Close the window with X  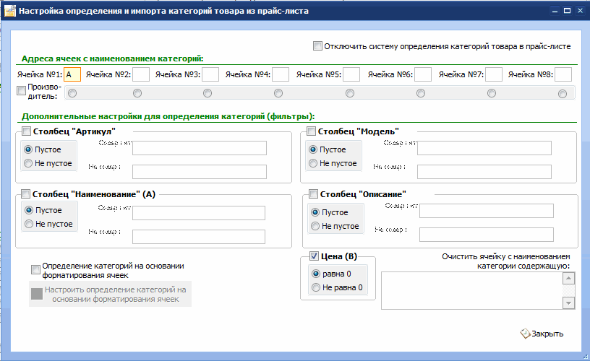(x=580, y=11)
